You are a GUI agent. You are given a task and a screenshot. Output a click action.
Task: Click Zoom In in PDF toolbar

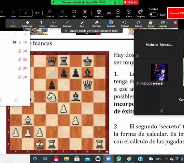(49, 14)
